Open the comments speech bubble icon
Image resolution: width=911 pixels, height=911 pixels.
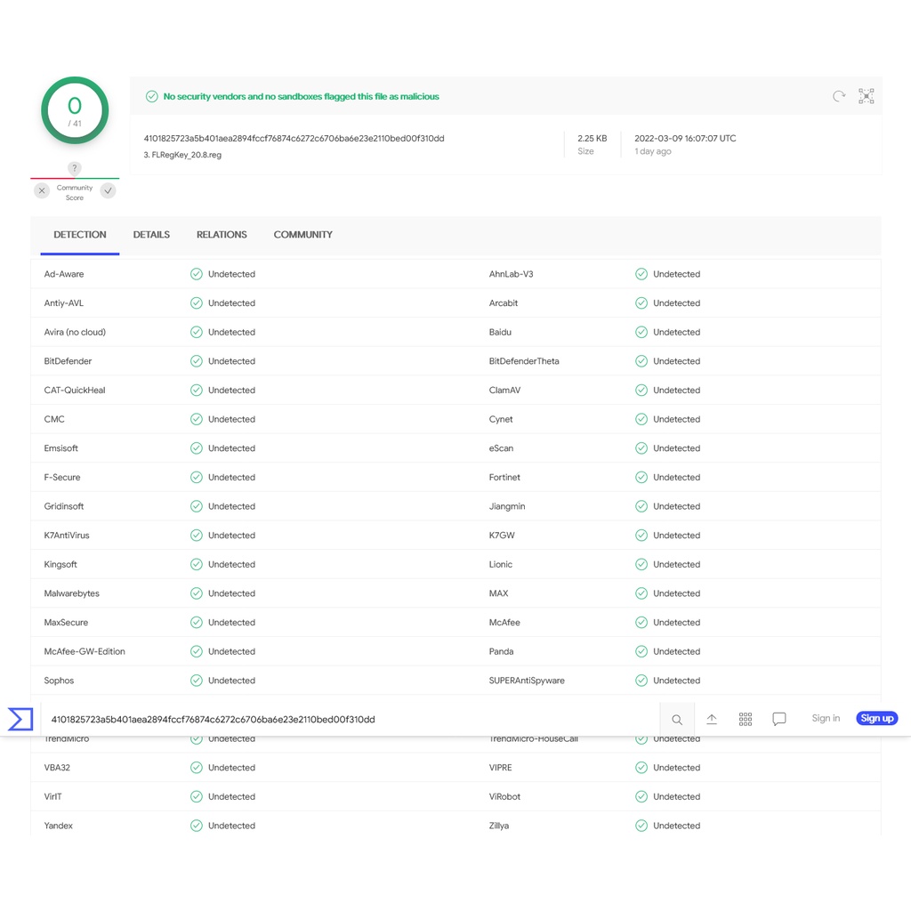pyautogui.click(x=779, y=719)
